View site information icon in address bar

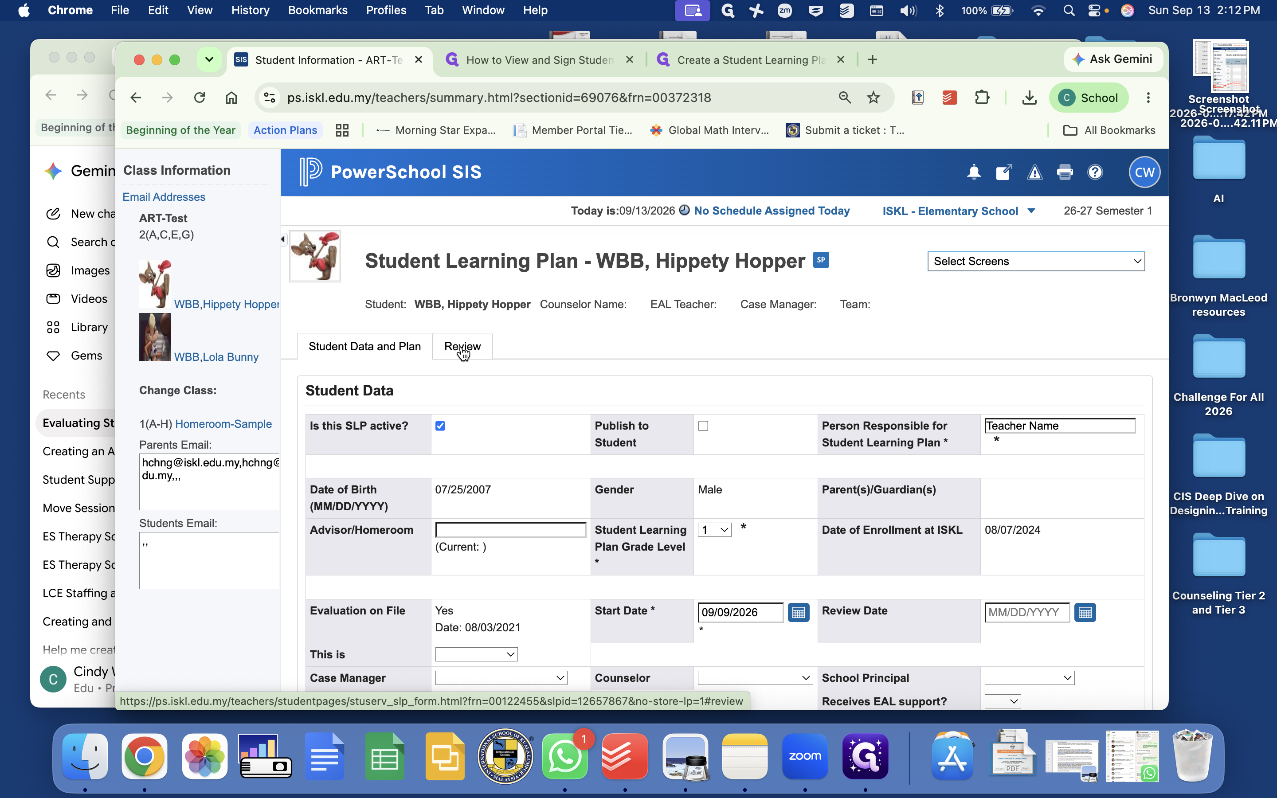pyautogui.click(x=270, y=98)
